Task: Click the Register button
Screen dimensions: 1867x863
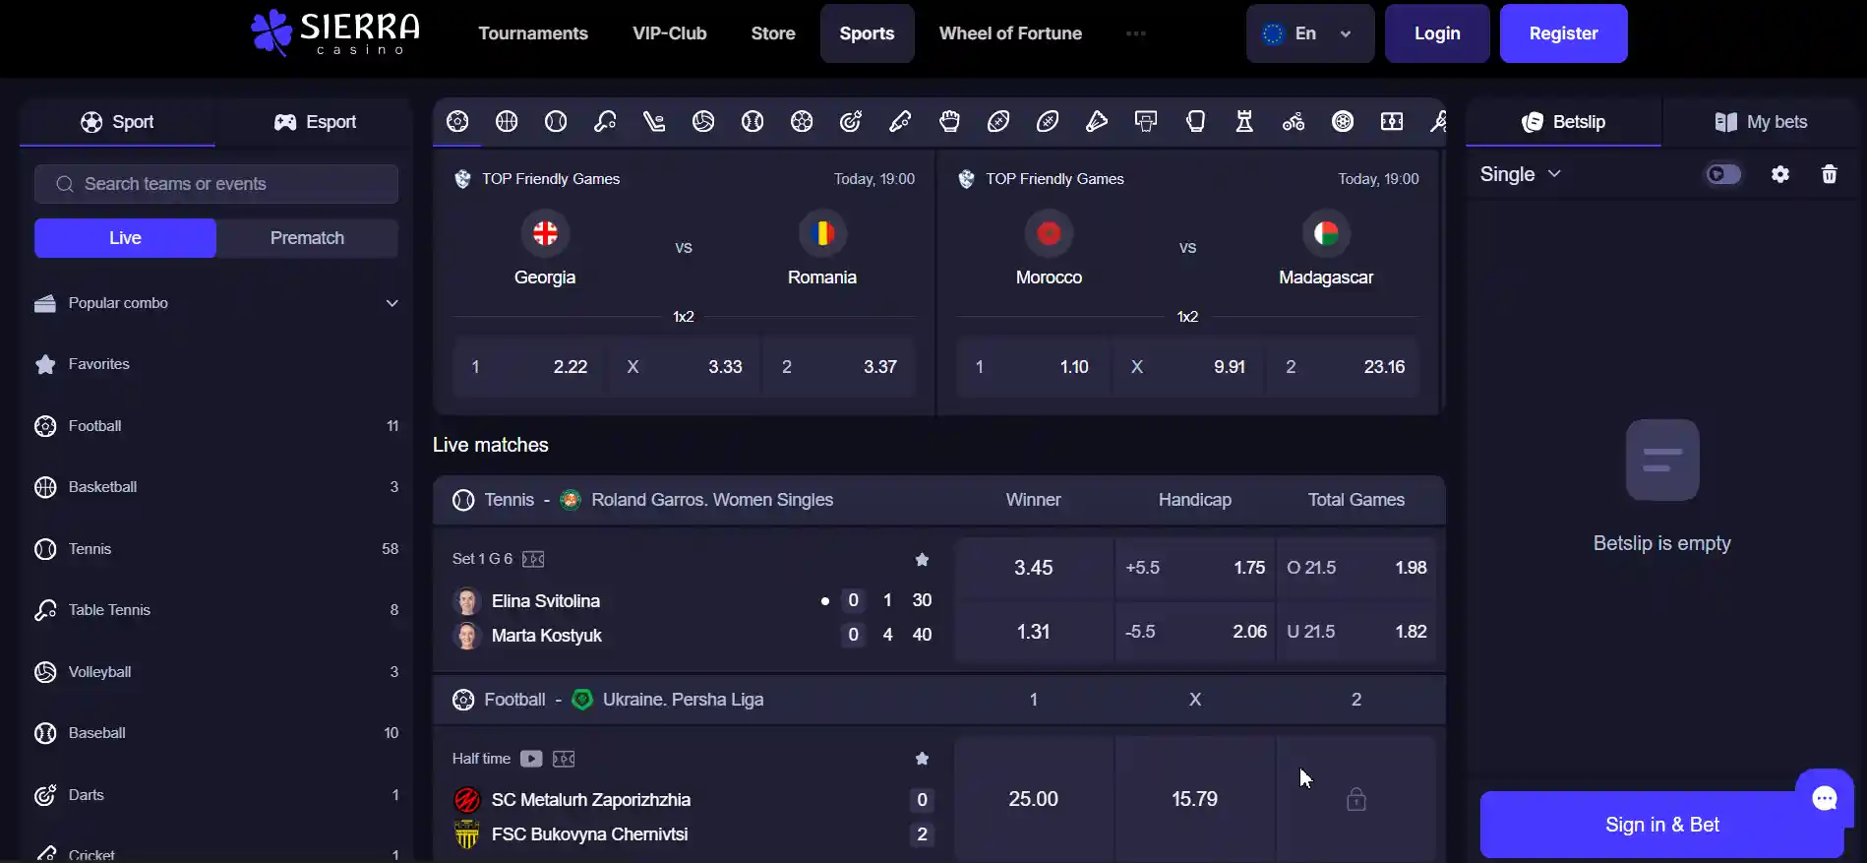Action: (1563, 33)
